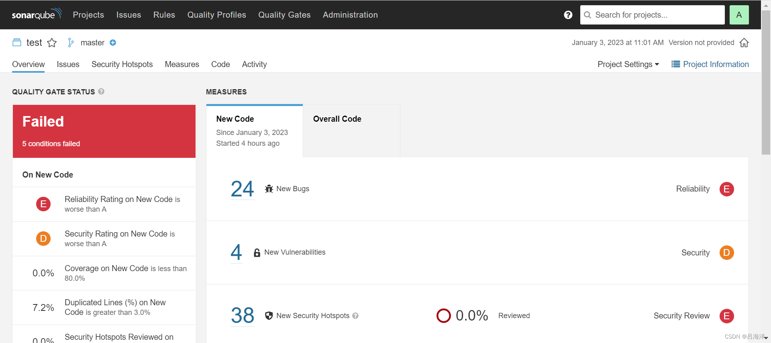This screenshot has width=771, height=343.
Task: Click D badge in Security Rating condition
Action: pyautogui.click(x=43, y=239)
